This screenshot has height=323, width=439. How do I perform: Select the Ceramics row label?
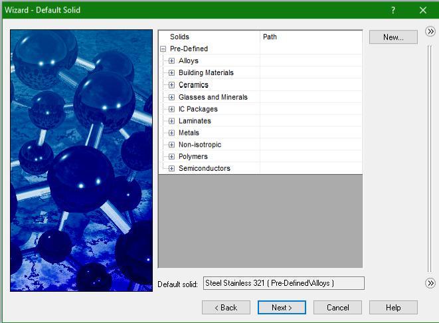tap(193, 84)
